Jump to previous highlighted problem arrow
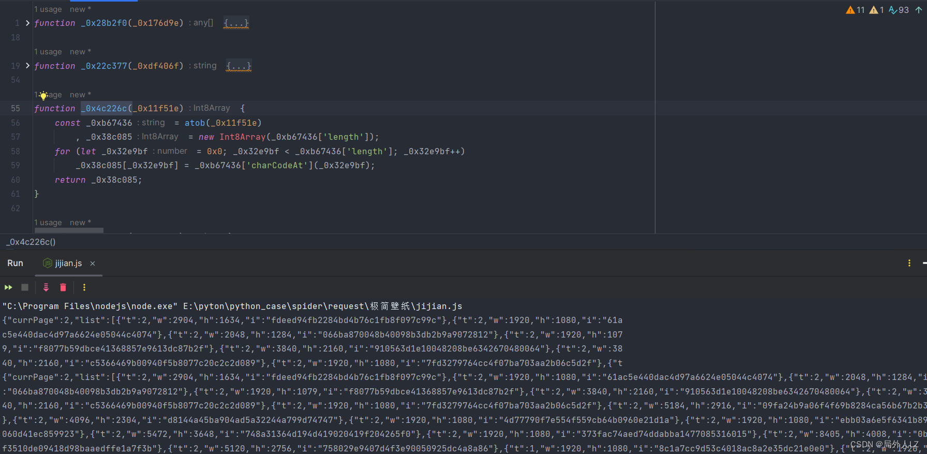 tap(919, 10)
